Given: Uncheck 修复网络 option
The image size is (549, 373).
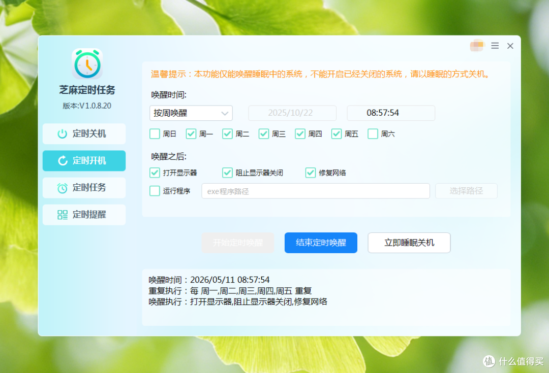Looking at the screenshot, I should pyautogui.click(x=311, y=173).
